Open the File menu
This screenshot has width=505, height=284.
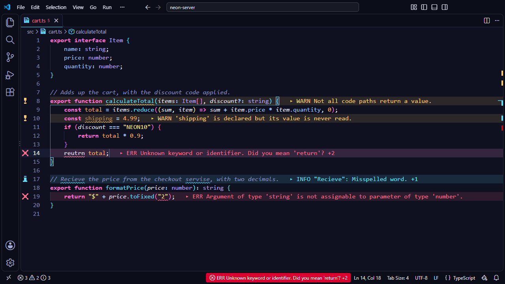[x=21, y=7]
